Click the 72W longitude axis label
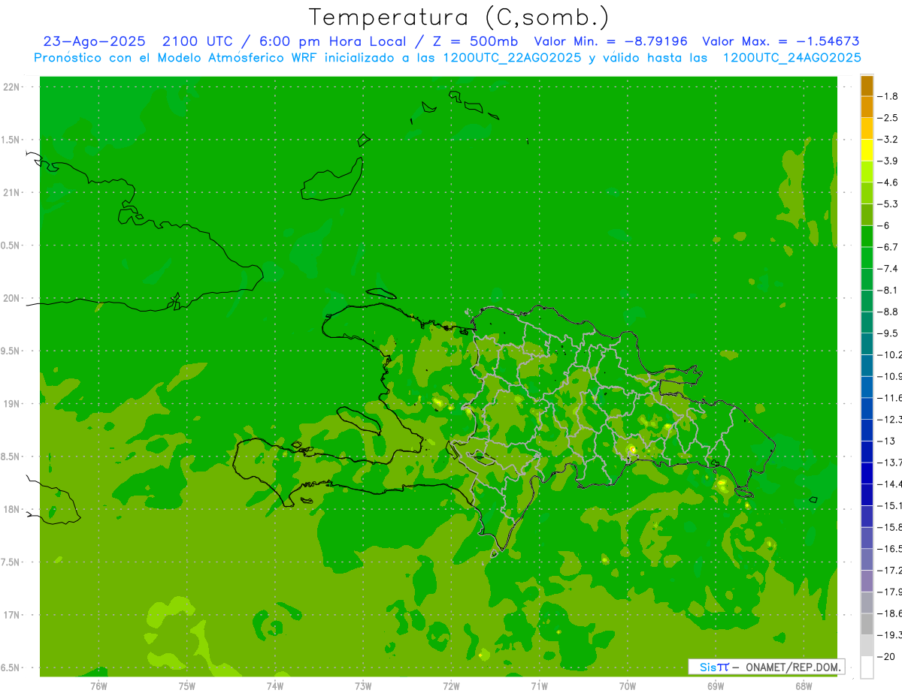The image size is (902, 696). [451, 685]
